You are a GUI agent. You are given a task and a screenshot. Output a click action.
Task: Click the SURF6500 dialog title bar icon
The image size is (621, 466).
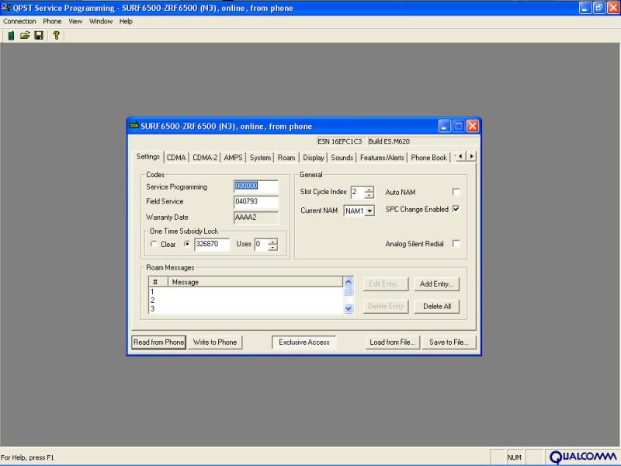[x=134, y=126]
